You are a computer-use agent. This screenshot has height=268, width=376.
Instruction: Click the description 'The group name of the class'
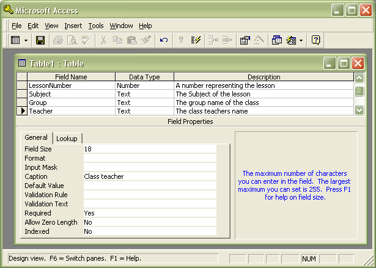(x=264, y=103)
